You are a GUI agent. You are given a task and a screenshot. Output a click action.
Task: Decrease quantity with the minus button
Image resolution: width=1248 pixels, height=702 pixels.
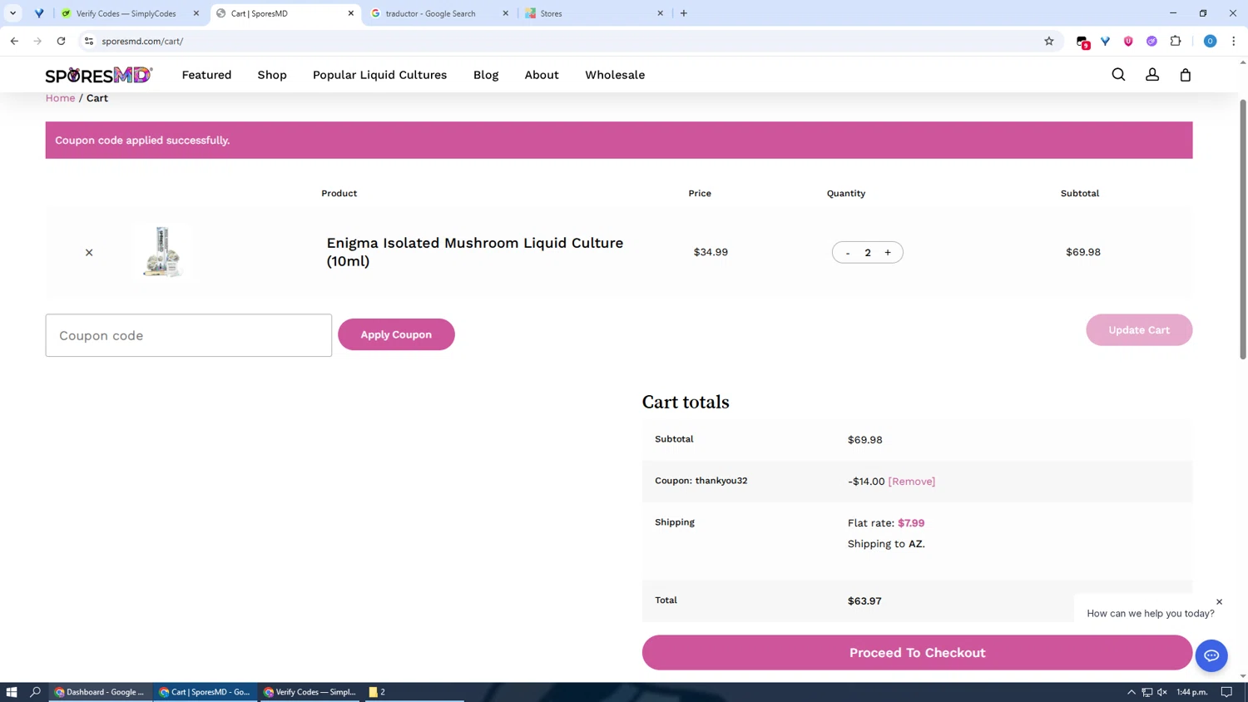coord(848,253)
